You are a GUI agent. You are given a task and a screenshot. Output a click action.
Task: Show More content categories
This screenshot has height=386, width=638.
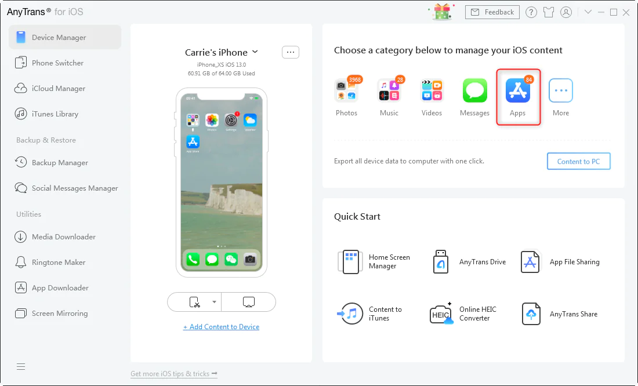pos(561,97)
